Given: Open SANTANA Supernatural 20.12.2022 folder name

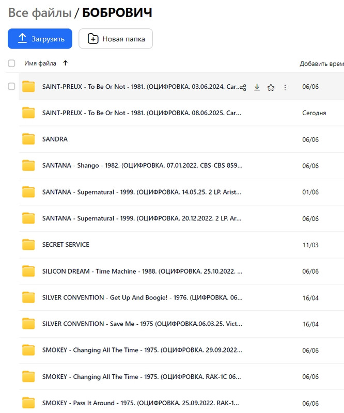Looking at the screenshot, I should (142, 218).
